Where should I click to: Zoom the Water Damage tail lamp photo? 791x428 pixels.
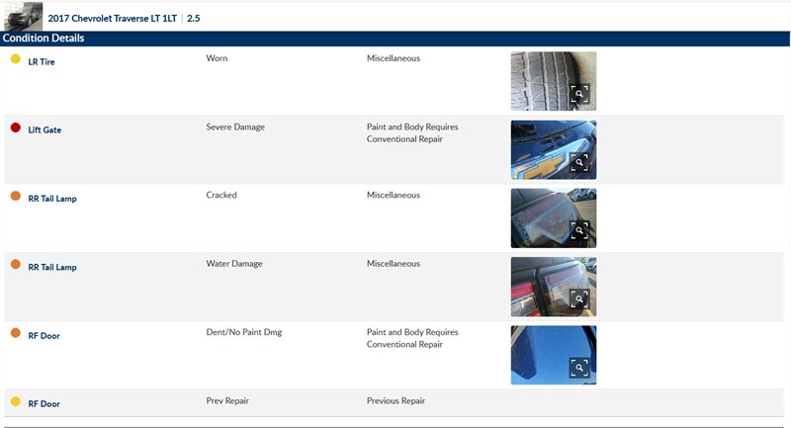click(579, 299)
